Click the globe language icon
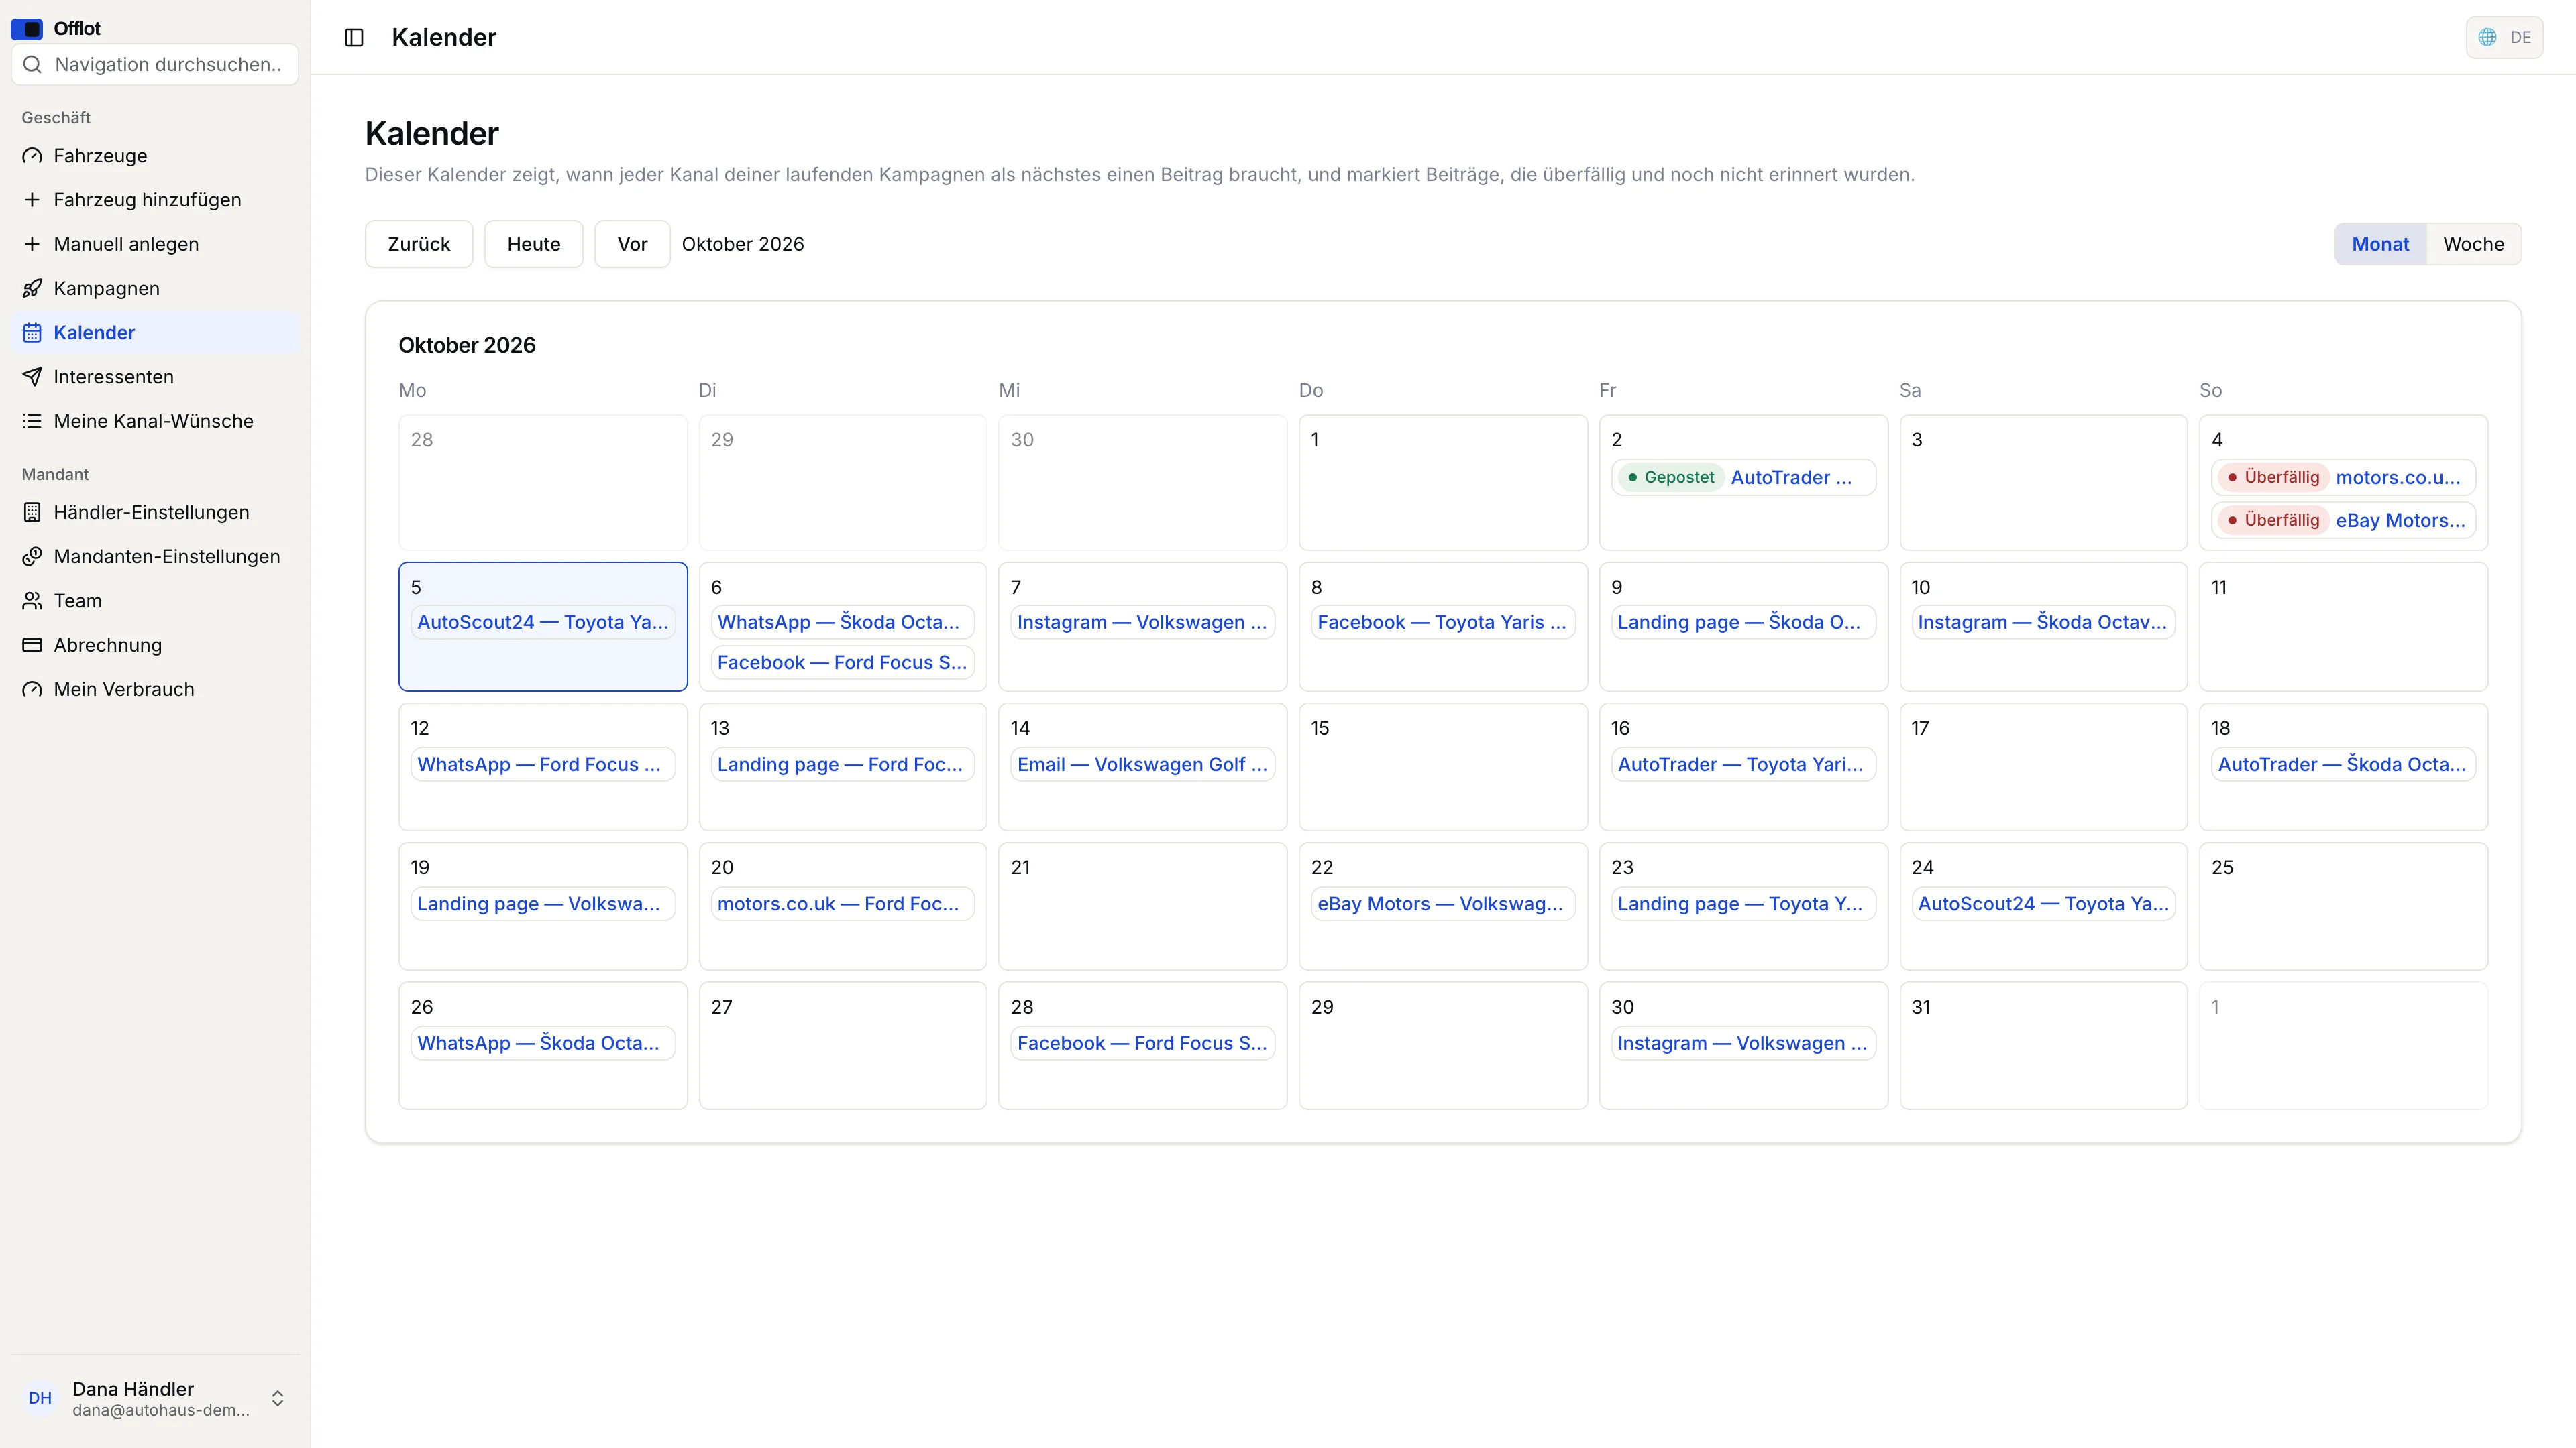This screenshot has width=2576, height=1448. pos(2487,37)
